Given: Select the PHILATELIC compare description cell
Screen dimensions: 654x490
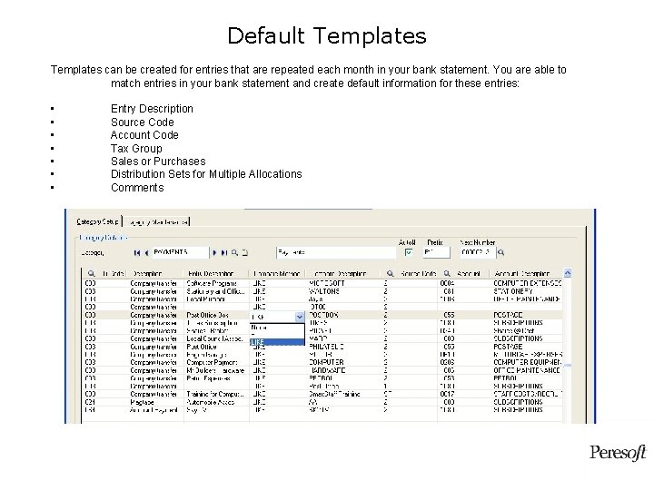Looking at the screenshot, I should click(x=342, y=347).
